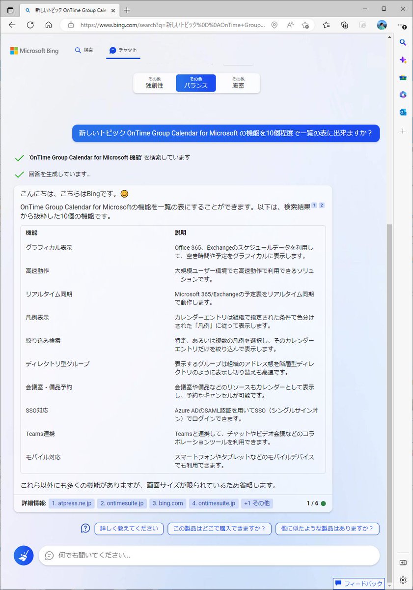This screenshot has width=413, height=590.
Task: Reload the current page
Action: pos(30,25)
